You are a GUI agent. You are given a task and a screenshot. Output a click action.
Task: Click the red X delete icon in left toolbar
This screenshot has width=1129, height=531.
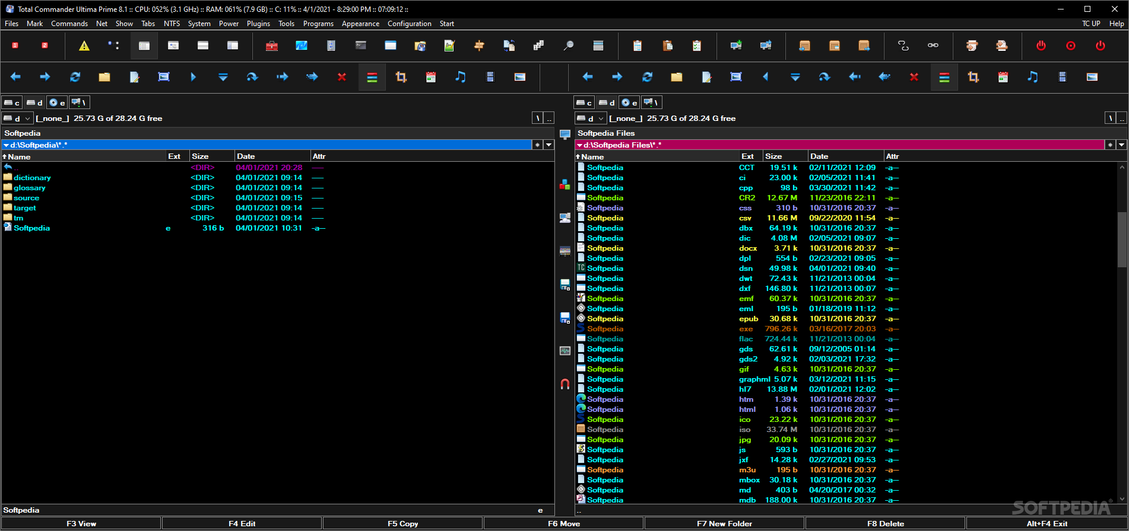[342, 77]
